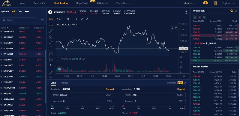Select the pitchfork drawing tool

pyautogui.click(x=51, y=37)
